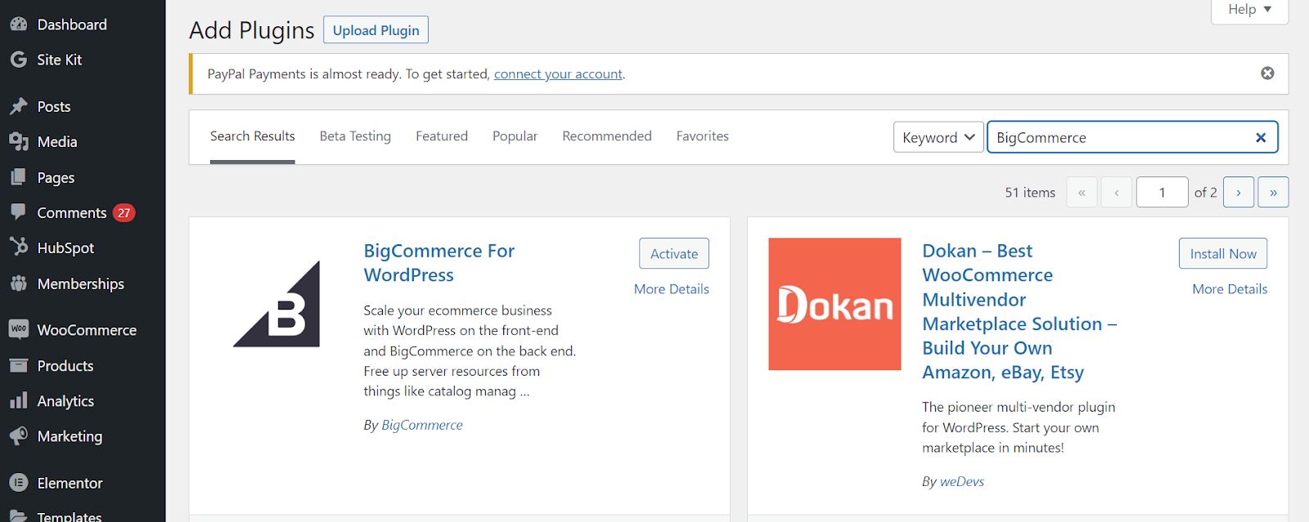This screenshot has width=1309, height=522.
Task: Click the Site Kit Google icon
Action: (x=18, y=60)
